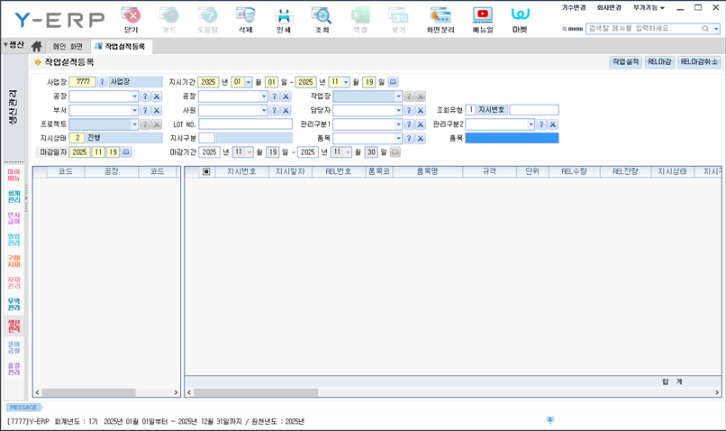Click the 조회 (search) toolbar icon
This screenshot has width=726, height=431.
[322, 18]
